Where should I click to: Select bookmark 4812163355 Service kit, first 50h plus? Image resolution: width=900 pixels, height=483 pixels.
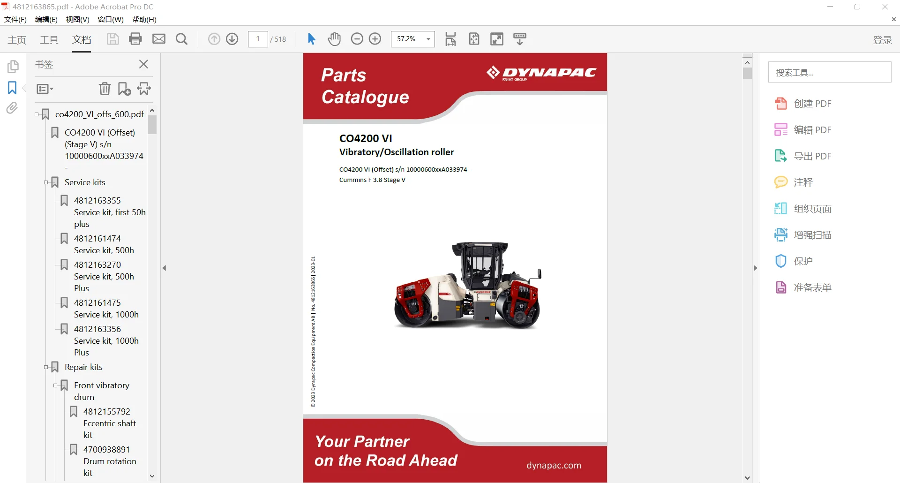pos(110,212)
